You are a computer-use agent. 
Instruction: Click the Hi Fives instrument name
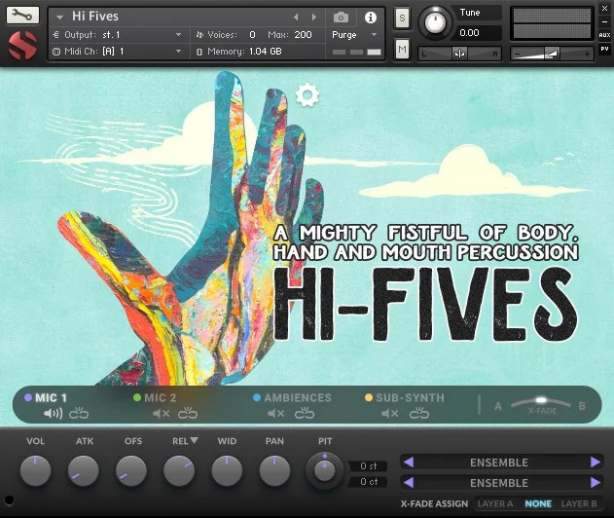[95, 16]
